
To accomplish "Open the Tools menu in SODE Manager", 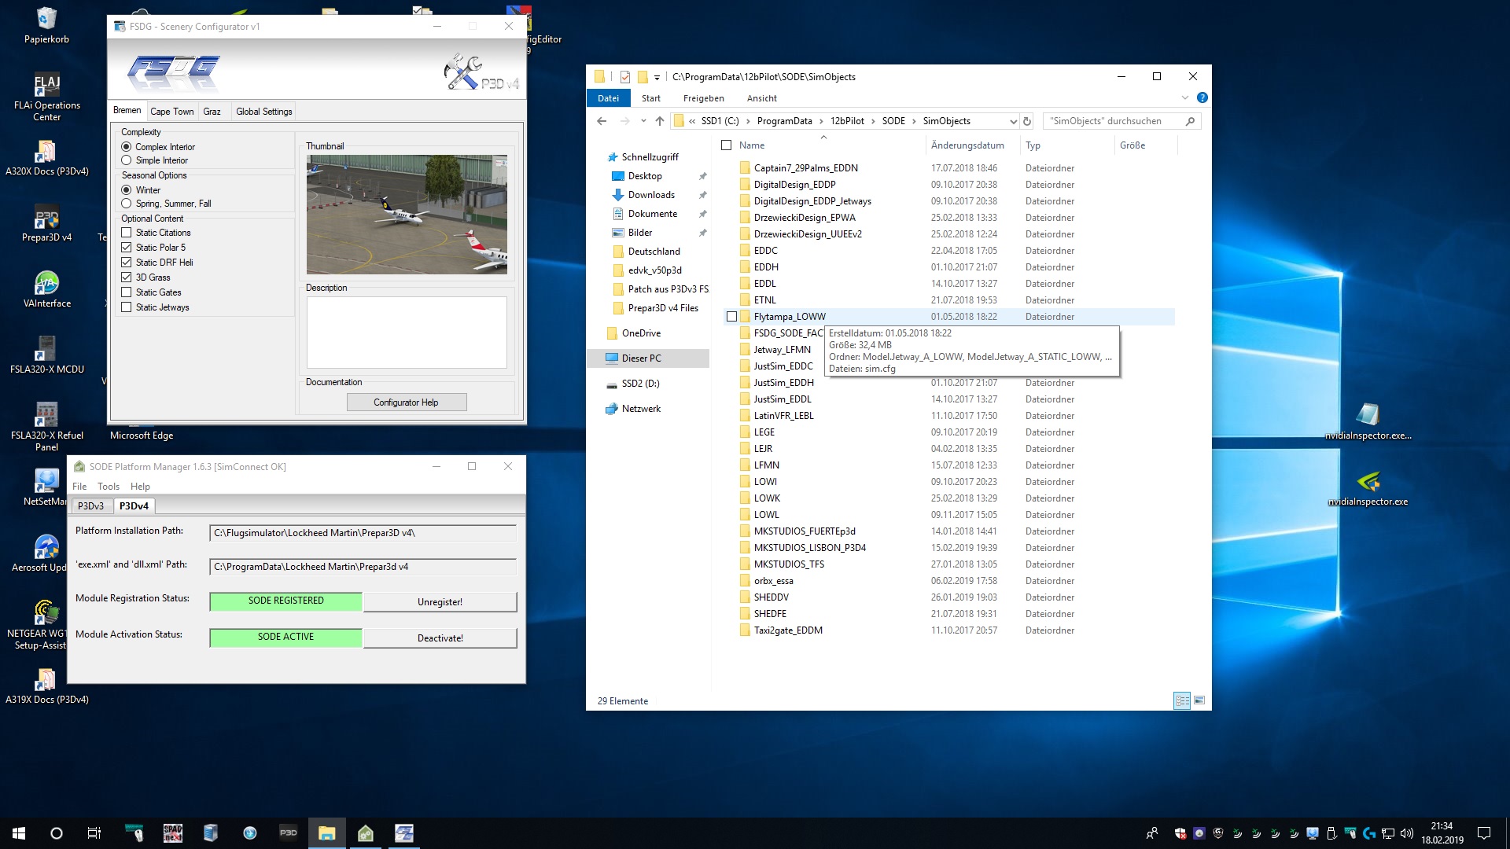I will 109,487.
